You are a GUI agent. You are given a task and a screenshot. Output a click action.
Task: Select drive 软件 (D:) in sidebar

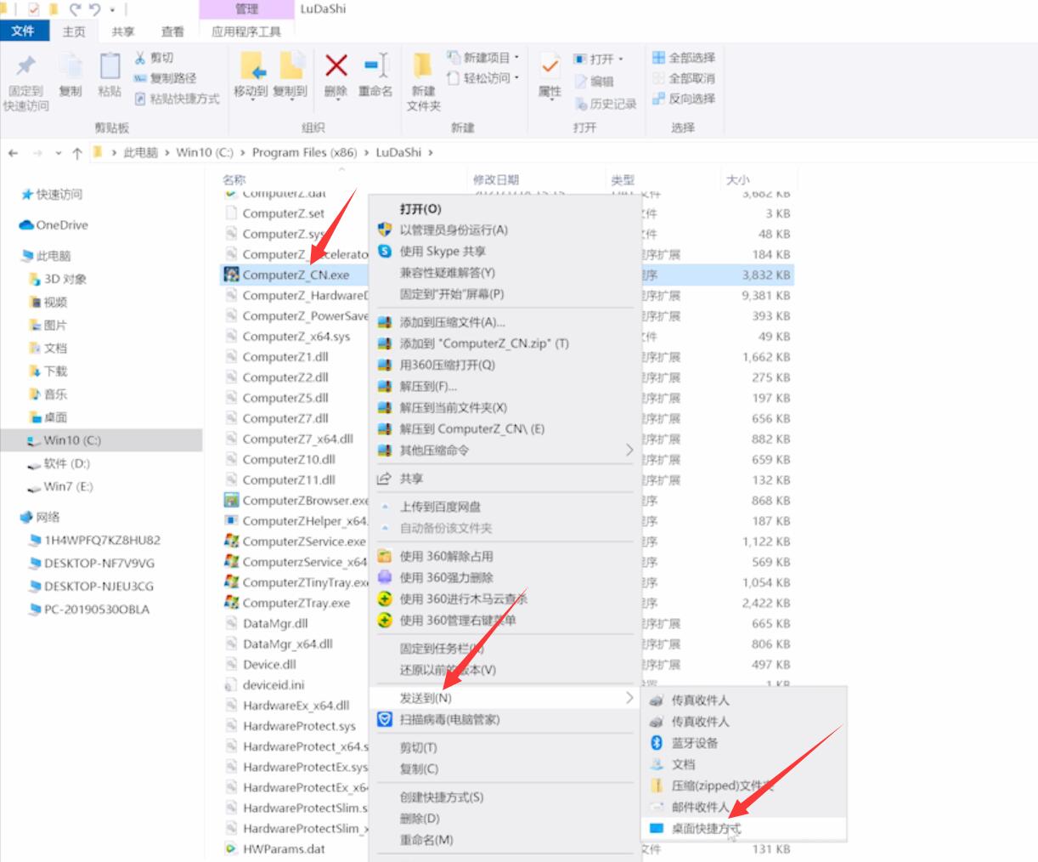coord(59,463)
